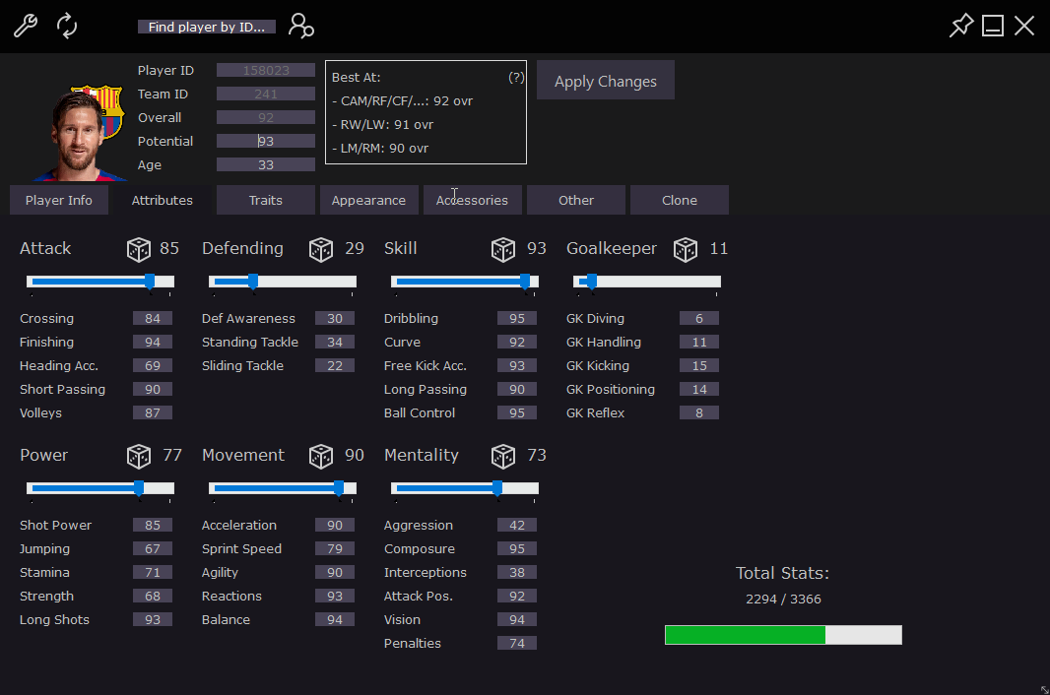Open the help (?) for Best At
The image size is (1050, 695).
coord(516,77)
